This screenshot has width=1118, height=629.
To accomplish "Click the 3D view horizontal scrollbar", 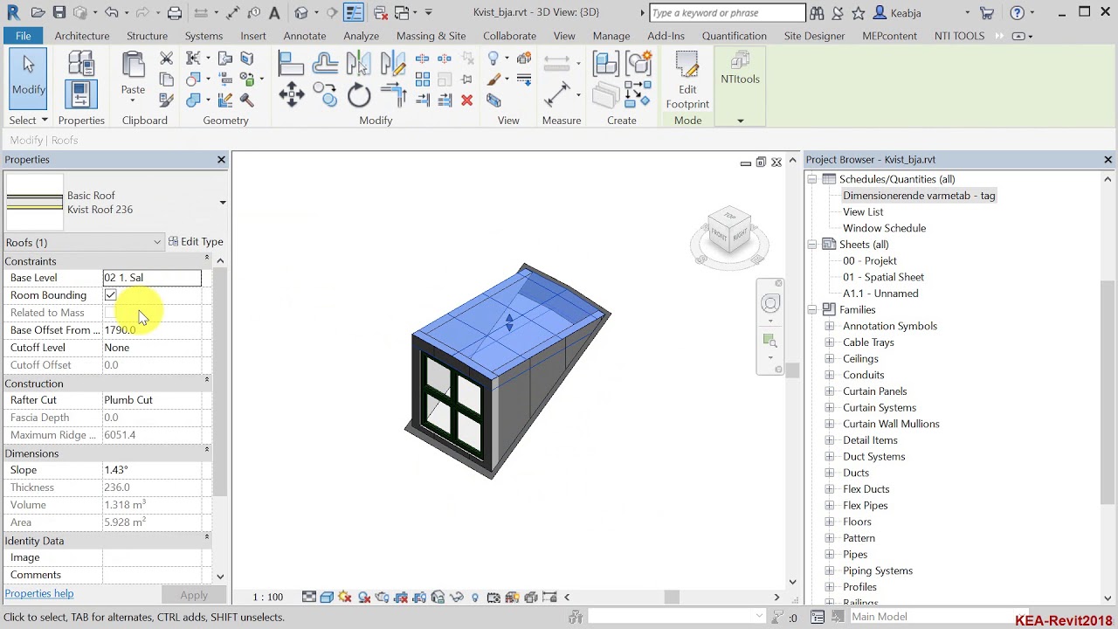I will point(672,598).
